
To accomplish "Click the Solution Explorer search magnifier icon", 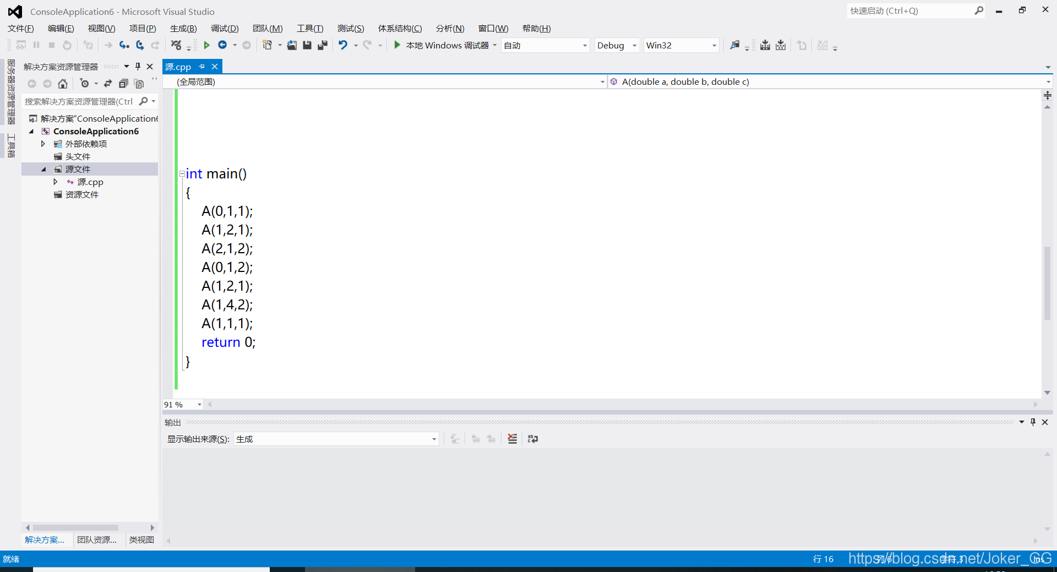I will click(144, 101).
